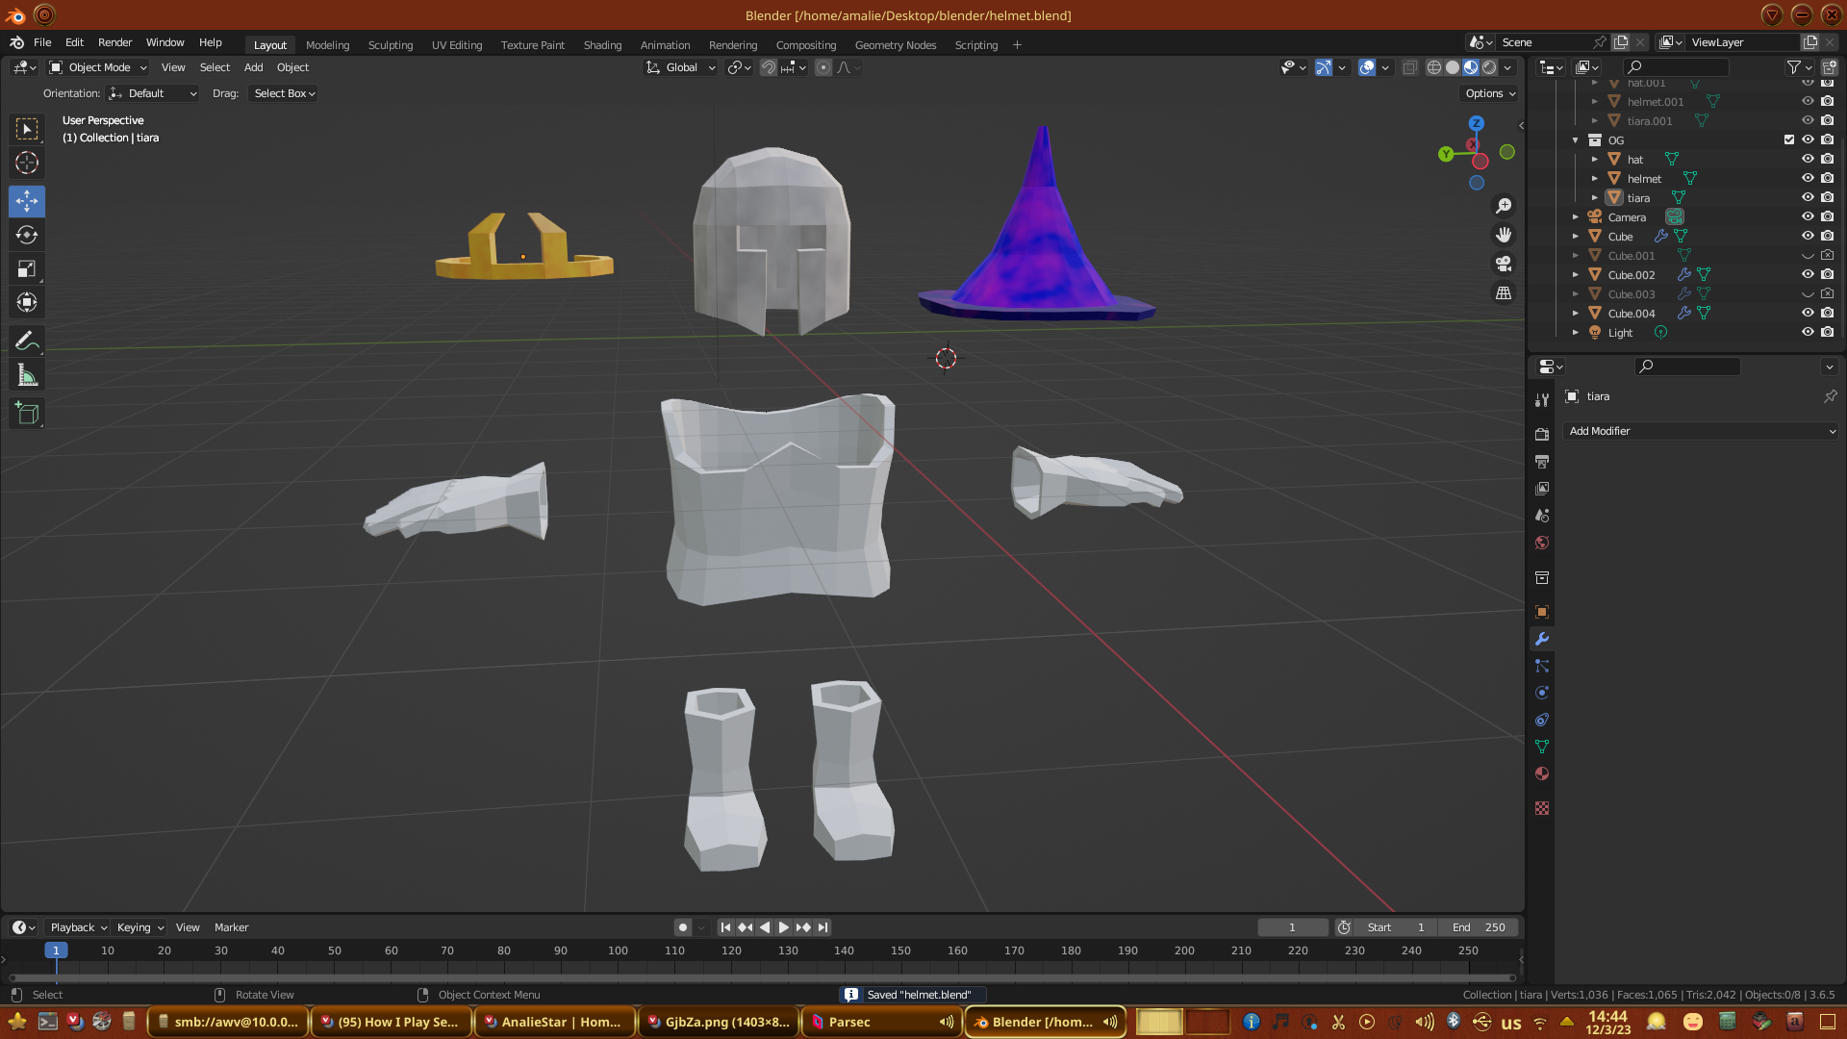
Task: Open the Object Mode dropdown
Action: pyautogui.click(x=98, y=67)
